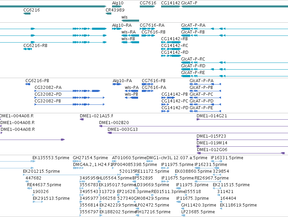Image resolution: width=288 pixels, height=217 pixels.
Task: Click the CG7616 gene label
Action: (148, 3)
